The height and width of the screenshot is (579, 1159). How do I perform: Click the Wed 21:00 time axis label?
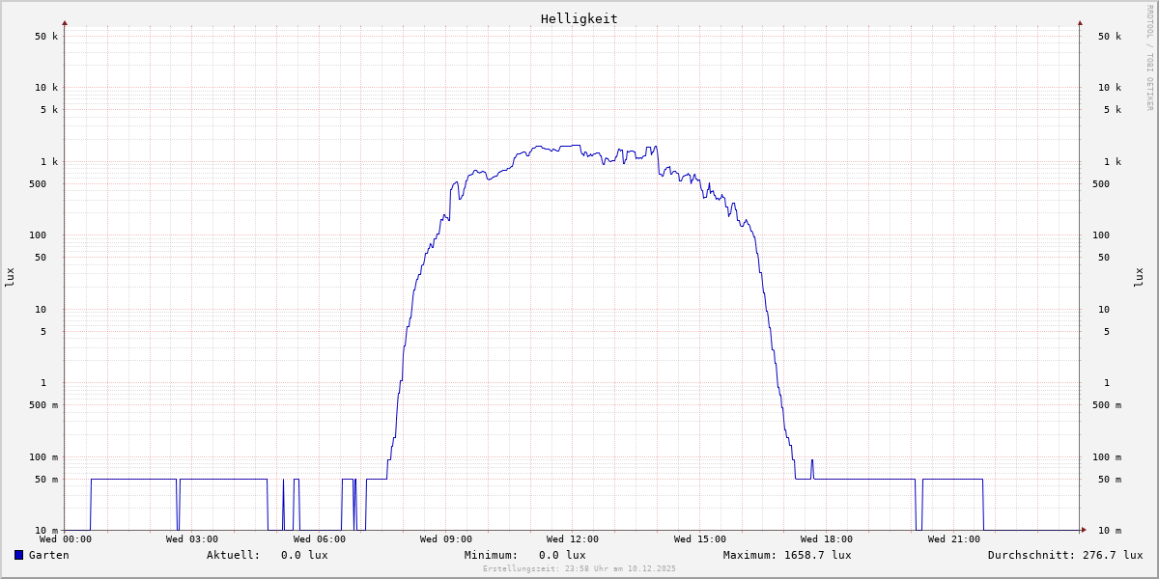tap(953, 539)
